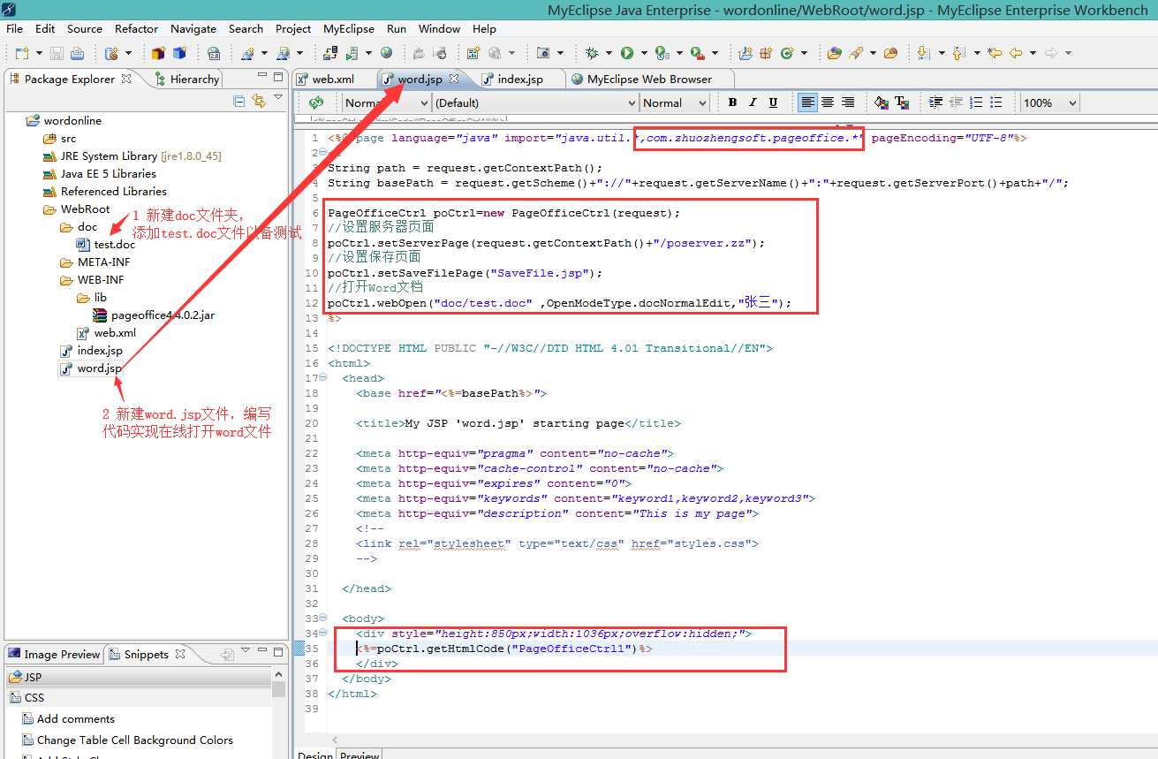Select JRE System Library in the tree
This screenshot has width=1158, height=759.
(132, 156)
